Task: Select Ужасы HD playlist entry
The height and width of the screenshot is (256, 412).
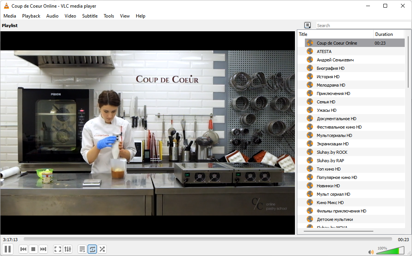Action: 355,110
